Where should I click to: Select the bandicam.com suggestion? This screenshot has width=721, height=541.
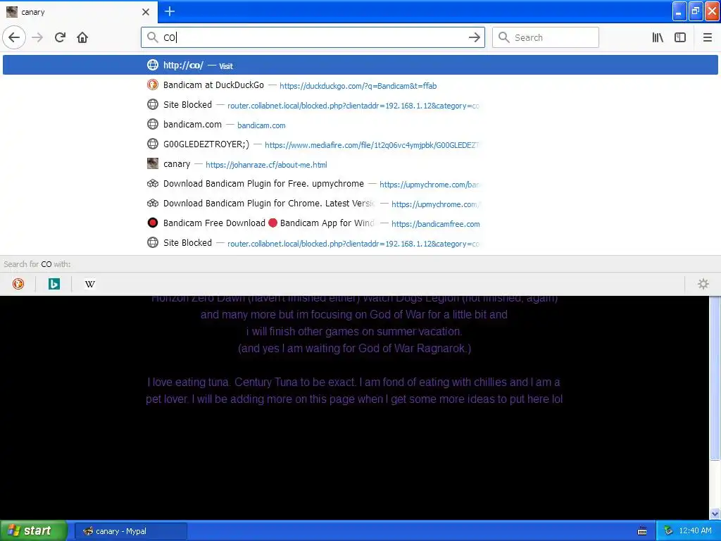pyautogui.click(x=360, y=125)
